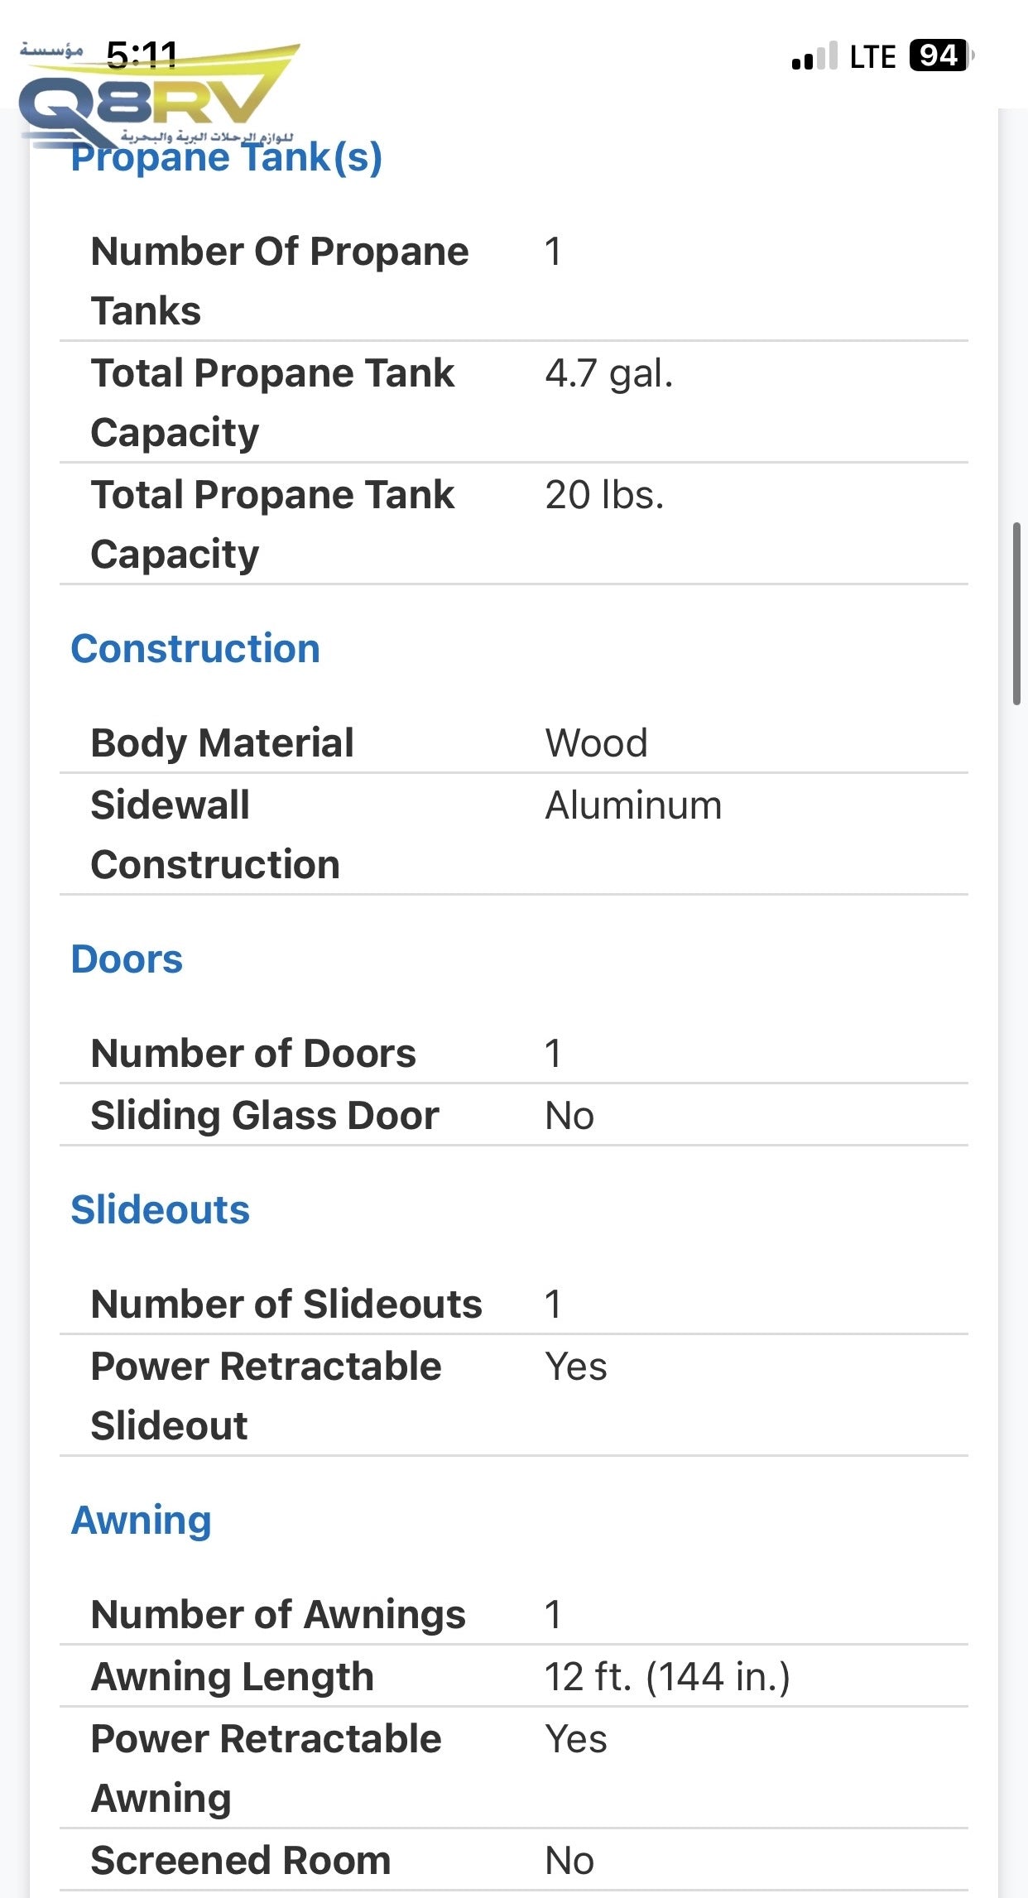Viewport: 1028px width, 1898px height.
Task: Tap the Slideouts section heading
Action: 160,1209
